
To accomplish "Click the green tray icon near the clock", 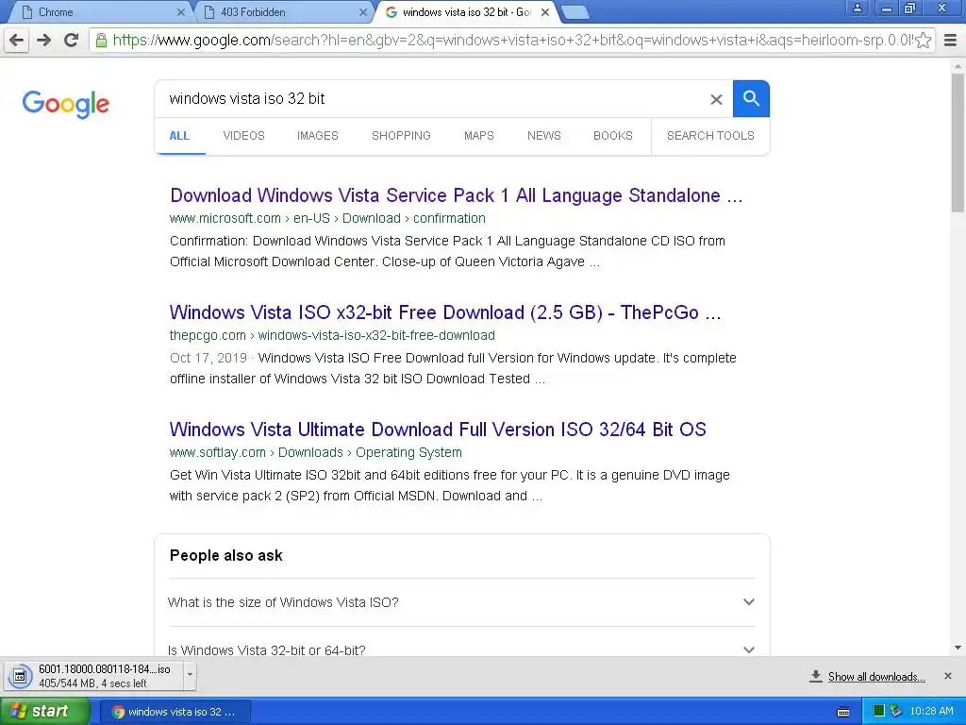I will [x=880, y=712].
